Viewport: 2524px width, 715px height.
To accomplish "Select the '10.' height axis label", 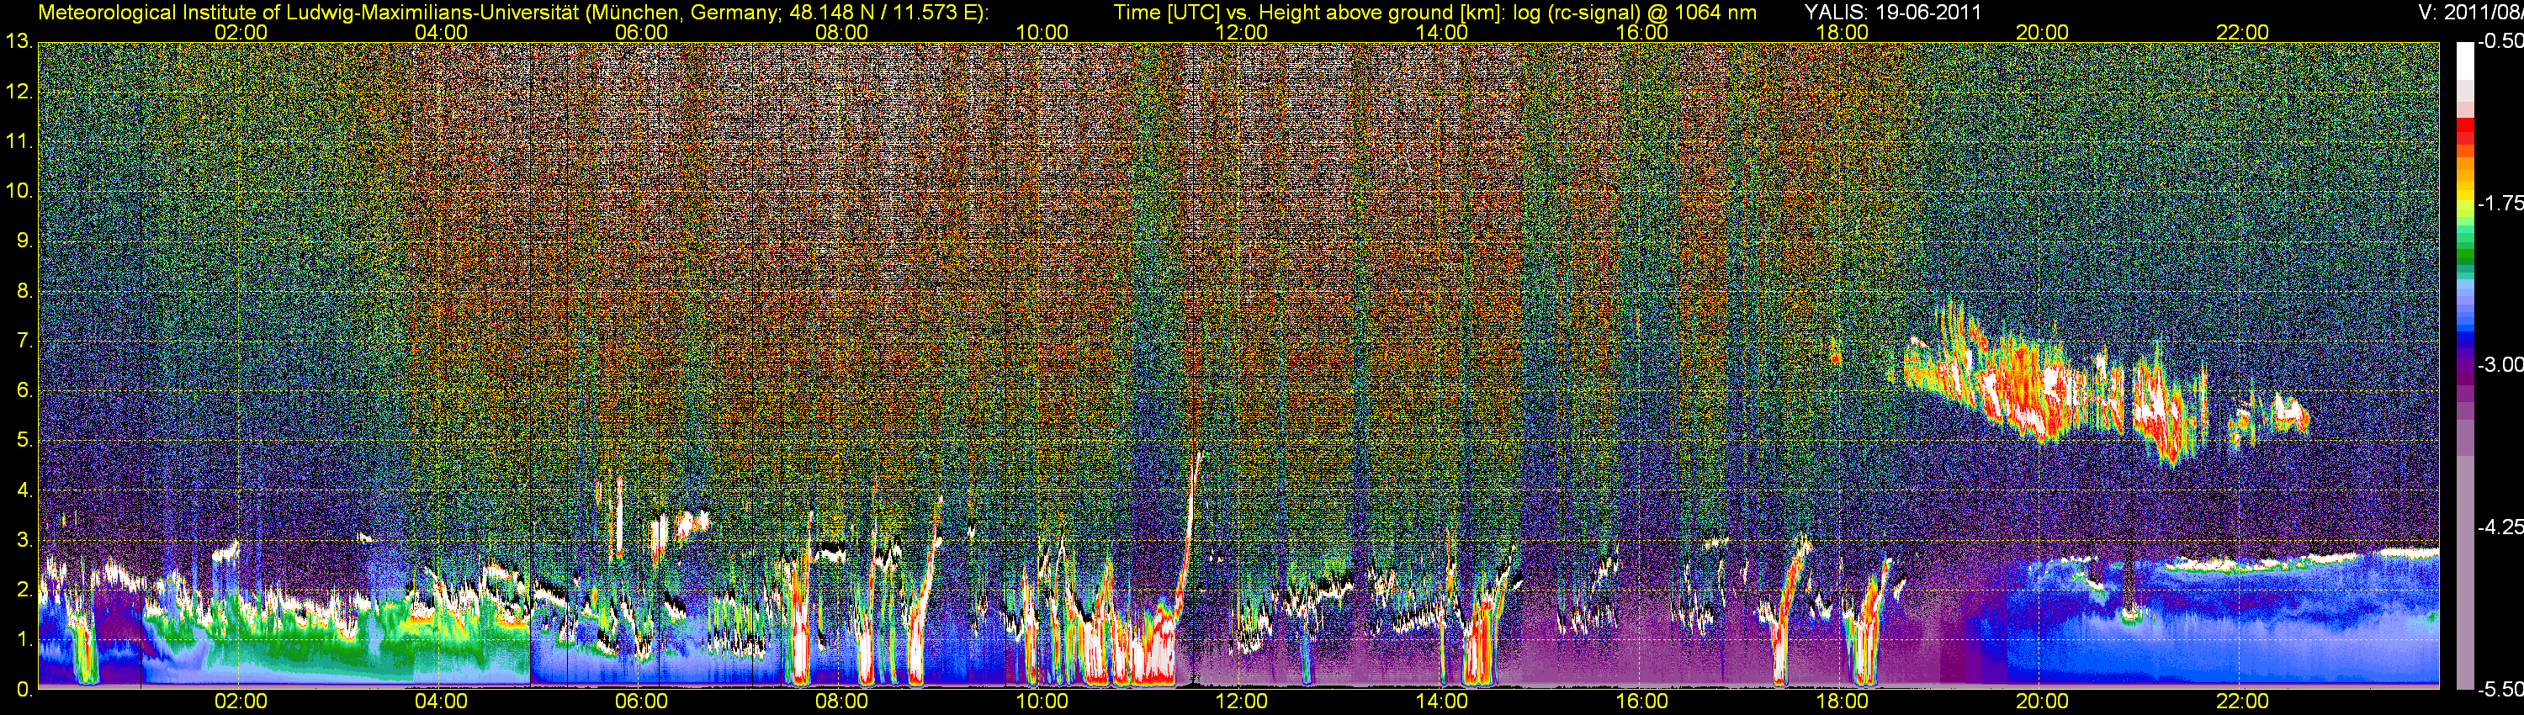I will [x=19, y=191].
